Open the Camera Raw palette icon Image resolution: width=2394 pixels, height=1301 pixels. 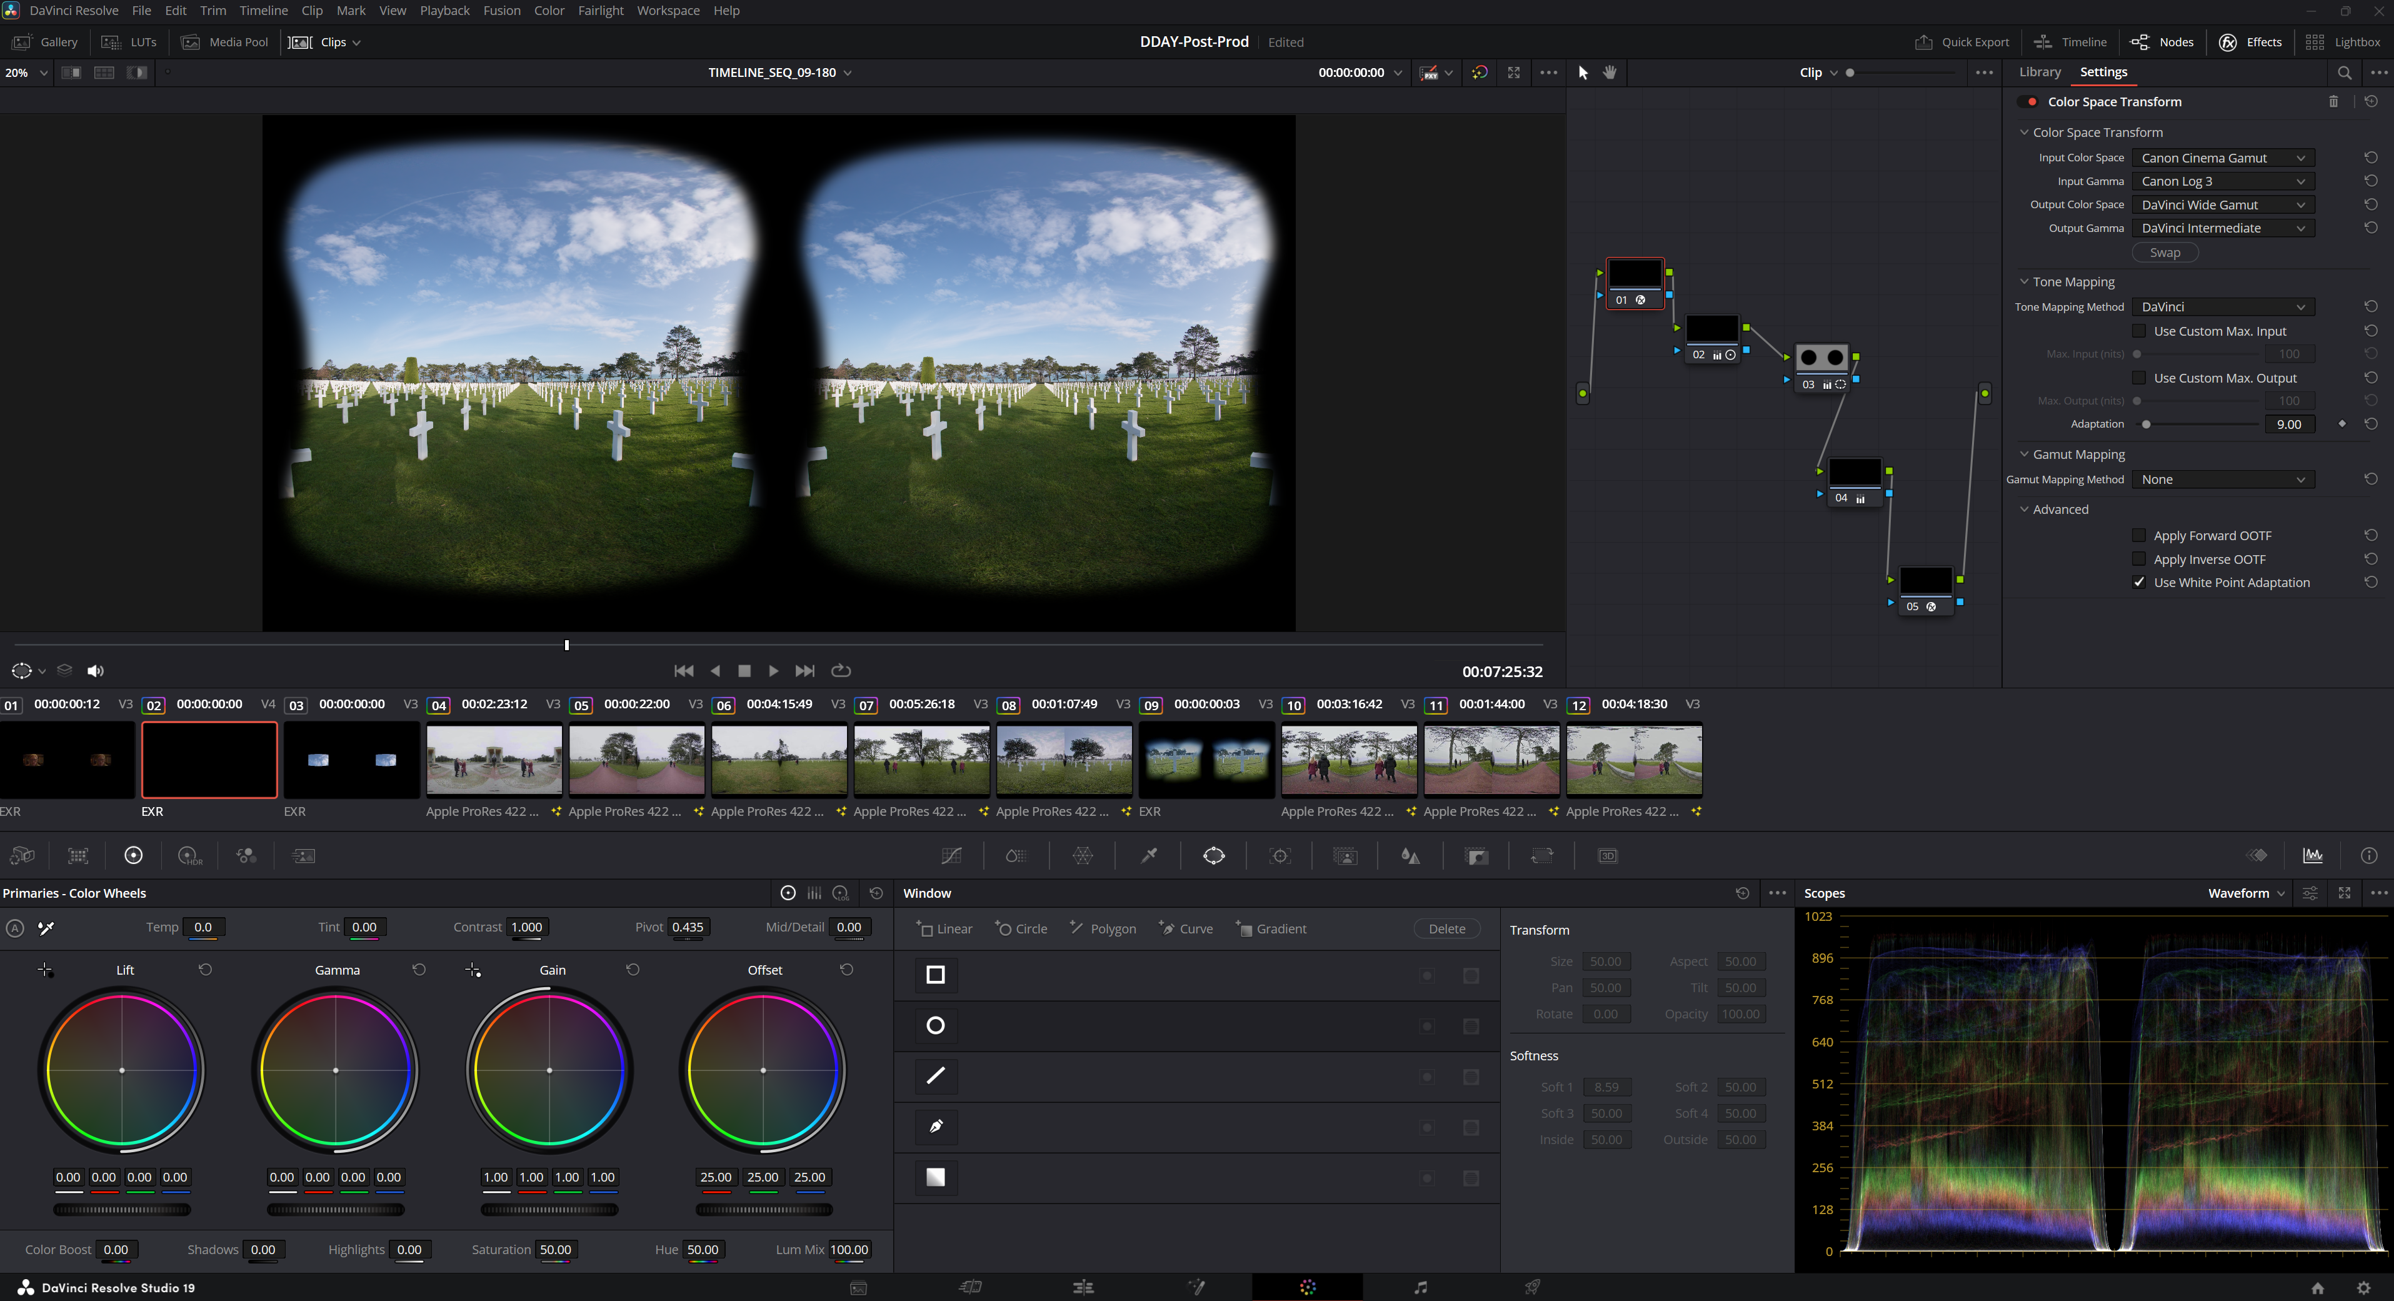[x=23, y=856]
